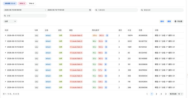Click the previous page arrow
This screenshot has height=98, width=188.
pyautogui.click(x=147, y=94)
